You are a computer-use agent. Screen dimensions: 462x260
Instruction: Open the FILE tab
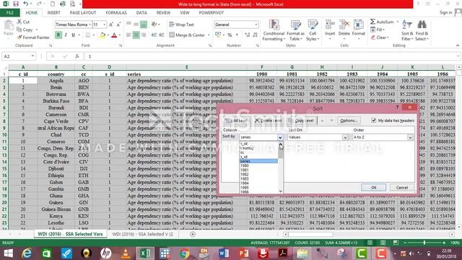pyautogui.click(x=9, y=13)
